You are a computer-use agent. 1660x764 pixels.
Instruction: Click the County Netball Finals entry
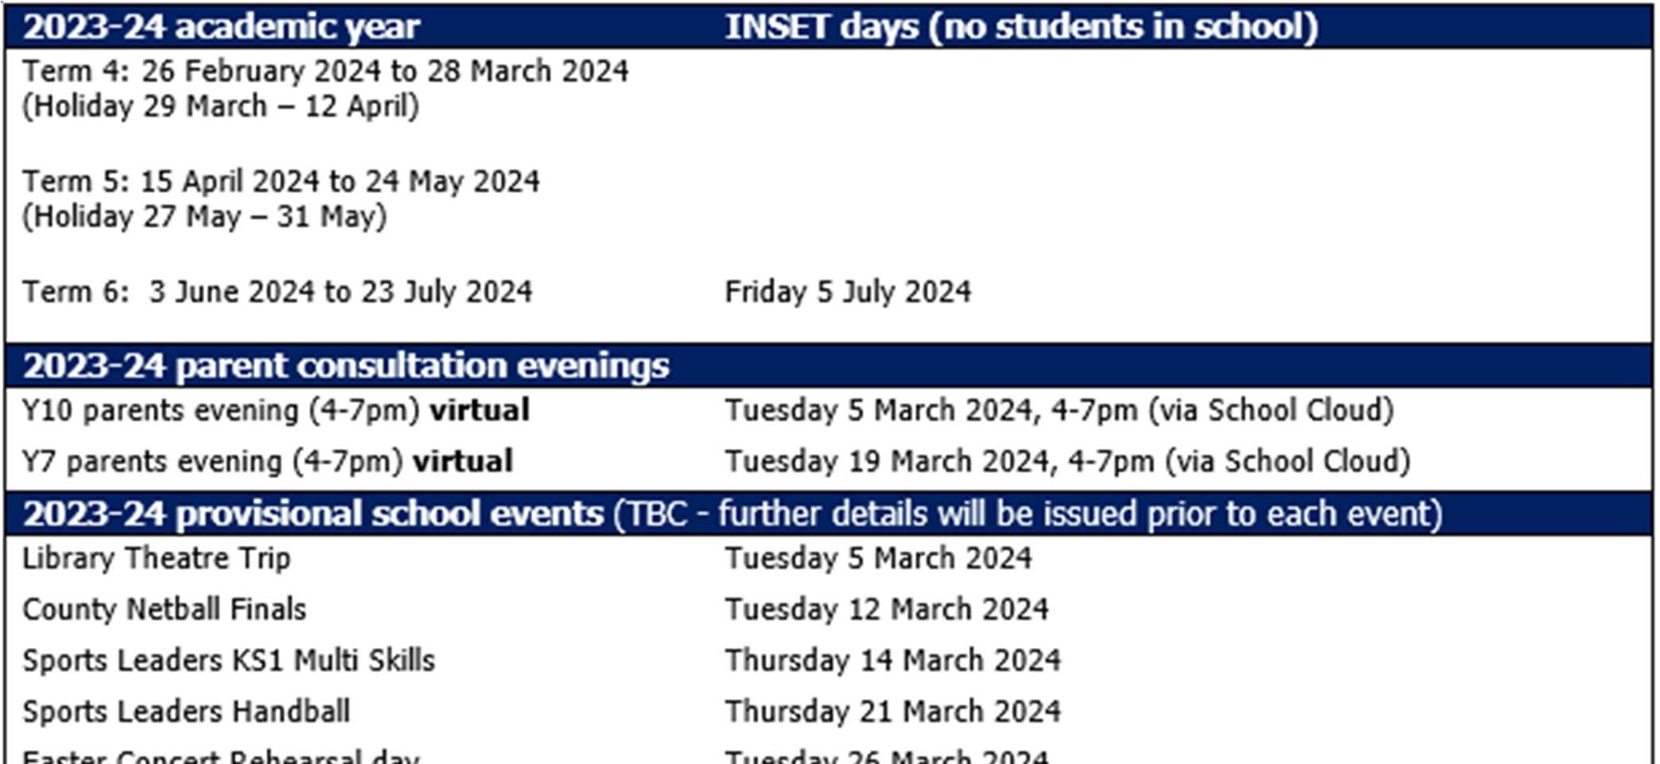[x=164, y=610]
